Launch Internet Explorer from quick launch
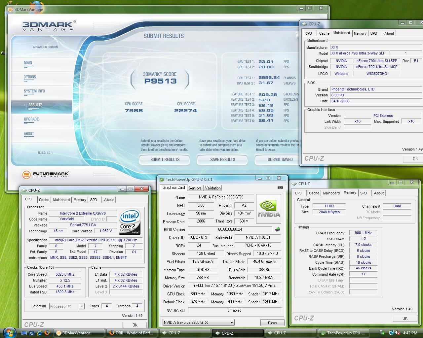Image resolution: width=423 pixels, height=338 pixels. point(39,333)
